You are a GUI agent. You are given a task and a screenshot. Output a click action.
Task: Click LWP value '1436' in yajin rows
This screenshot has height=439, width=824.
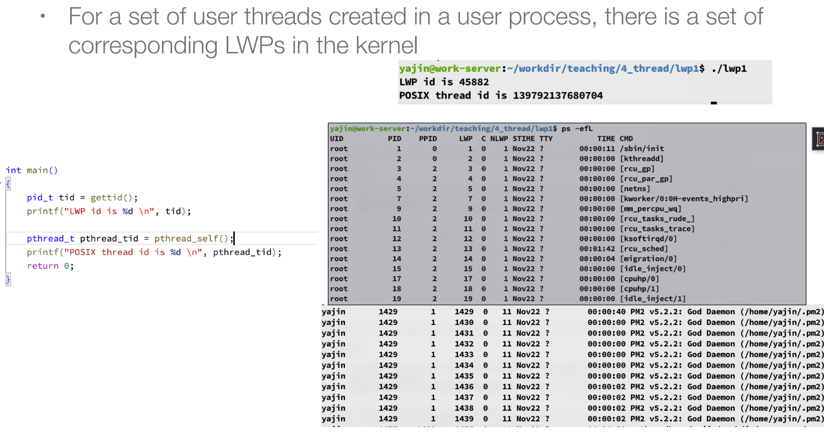coord(464,387)
